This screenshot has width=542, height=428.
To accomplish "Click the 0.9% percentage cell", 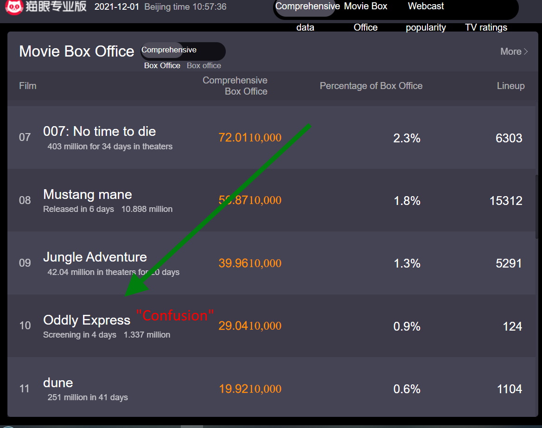I will (407, 326).
